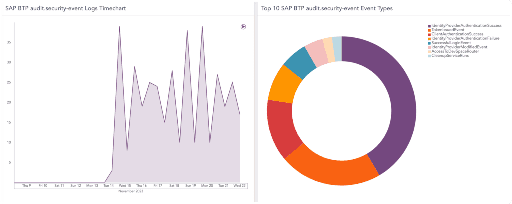Click the 20 value on y-axis
The image size is (512, 204).
9,102
